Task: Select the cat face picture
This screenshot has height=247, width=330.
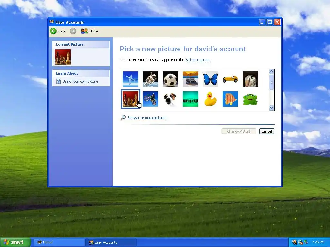Action: 250,79
